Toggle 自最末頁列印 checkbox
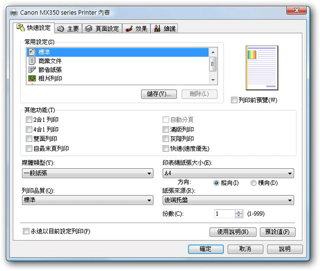Image resolution: width=320 pixels, height=271 pixels. tap(29, 148)
